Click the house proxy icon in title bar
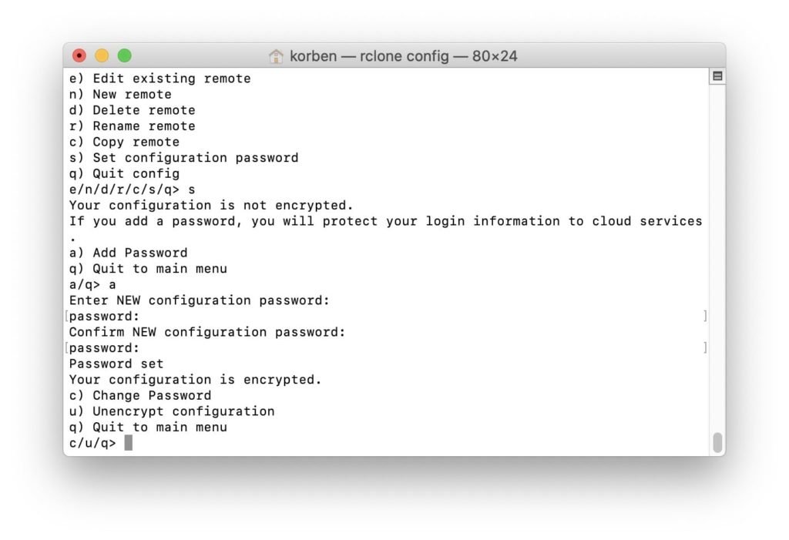The height and width of the screenshot is (540, 789). 275,55
